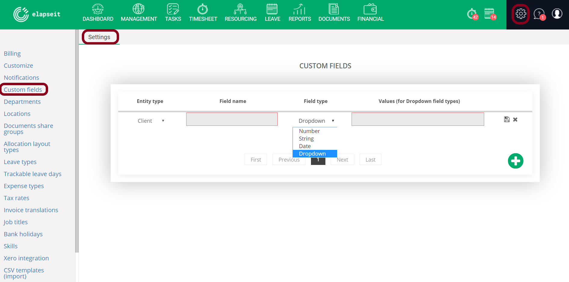Add a new custom field
The height and width of the screenshot is (282, 569).
click(x=515, y=161)
